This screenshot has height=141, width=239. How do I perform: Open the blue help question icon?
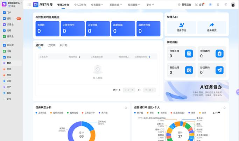point(210,5)
